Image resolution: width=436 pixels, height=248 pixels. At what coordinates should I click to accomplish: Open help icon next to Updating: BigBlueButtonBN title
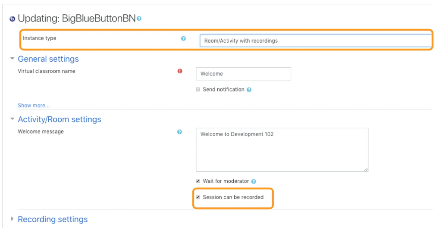pos(139,19)
